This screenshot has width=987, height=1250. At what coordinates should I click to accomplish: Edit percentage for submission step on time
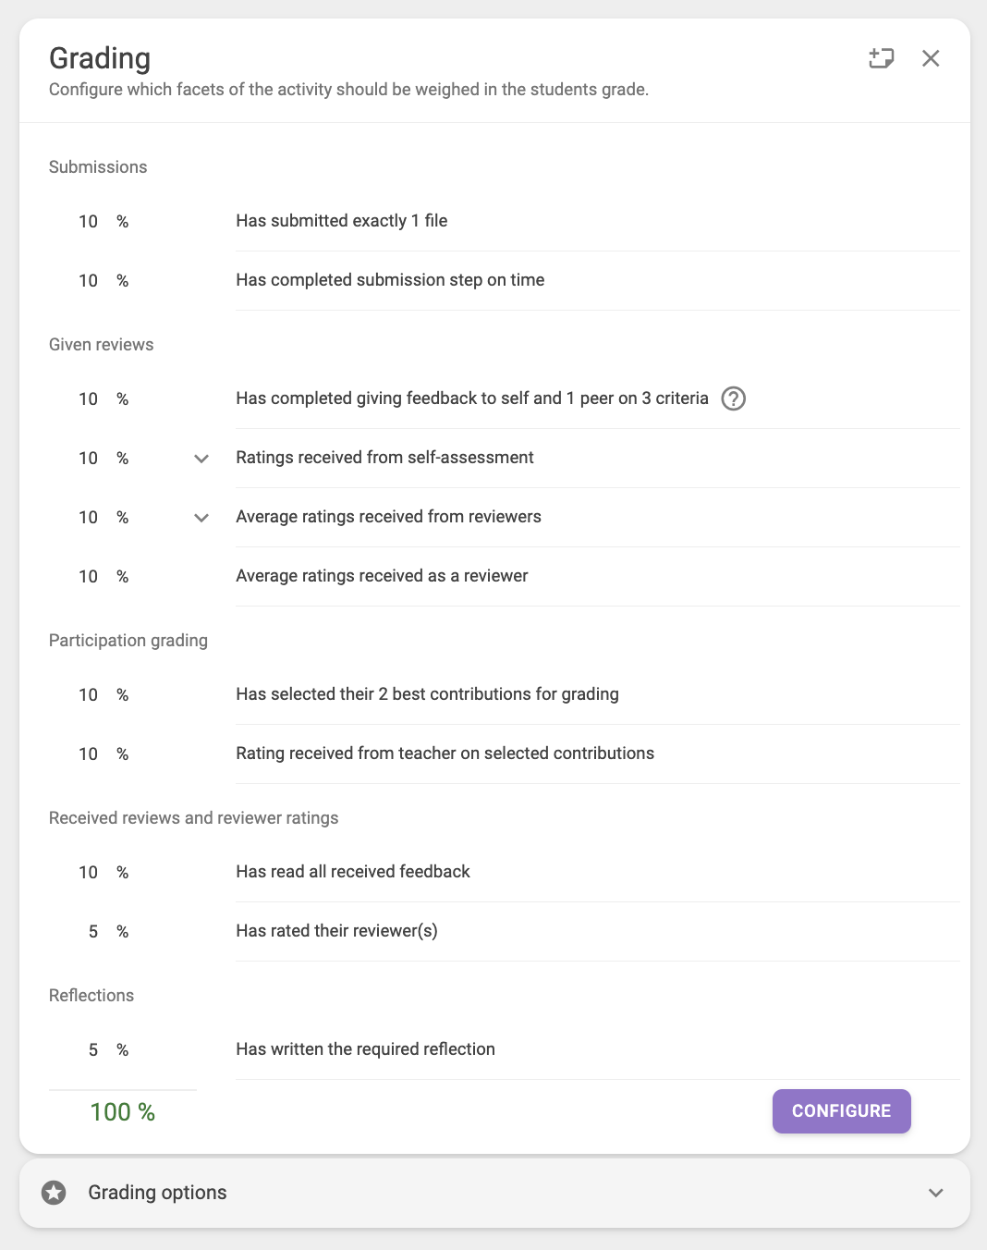click(89, 281)
